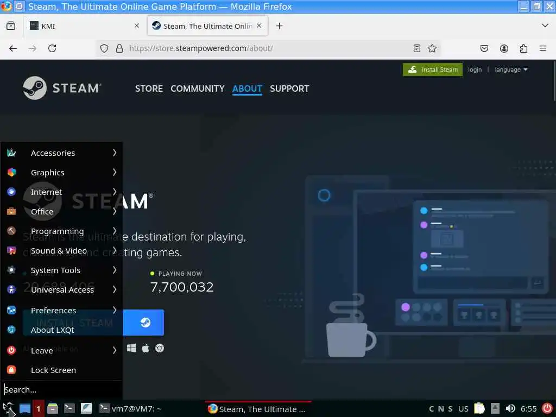Close the Steam tab
Viewport: 556px width, 417px height.
pos(259,26)
